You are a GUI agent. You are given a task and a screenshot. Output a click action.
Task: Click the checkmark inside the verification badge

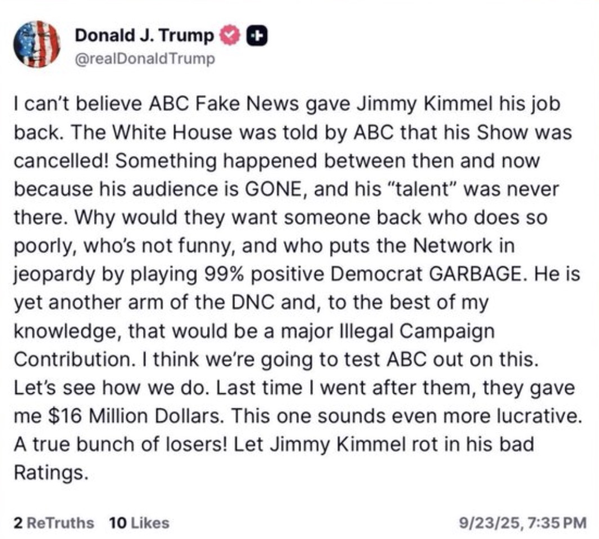coord(229,35)
